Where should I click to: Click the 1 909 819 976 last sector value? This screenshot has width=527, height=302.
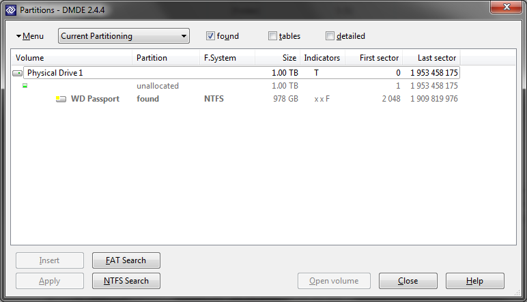(x=434, y=99)
